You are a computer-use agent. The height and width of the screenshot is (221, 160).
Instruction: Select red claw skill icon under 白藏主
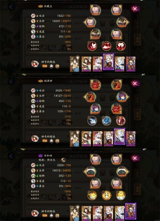point(92,46)
